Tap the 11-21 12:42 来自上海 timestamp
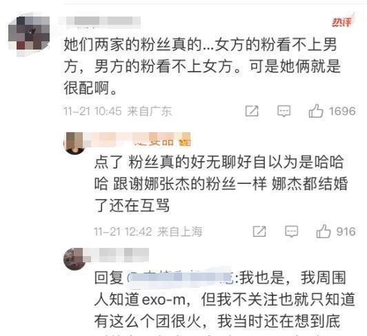Screen dimensions: 367x336 click(148, 231)
